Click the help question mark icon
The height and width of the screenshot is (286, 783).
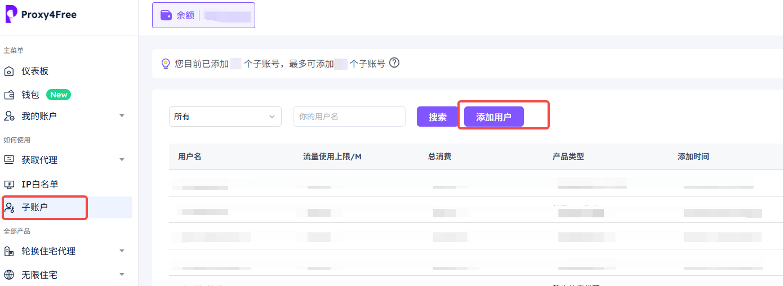[394, 63]
